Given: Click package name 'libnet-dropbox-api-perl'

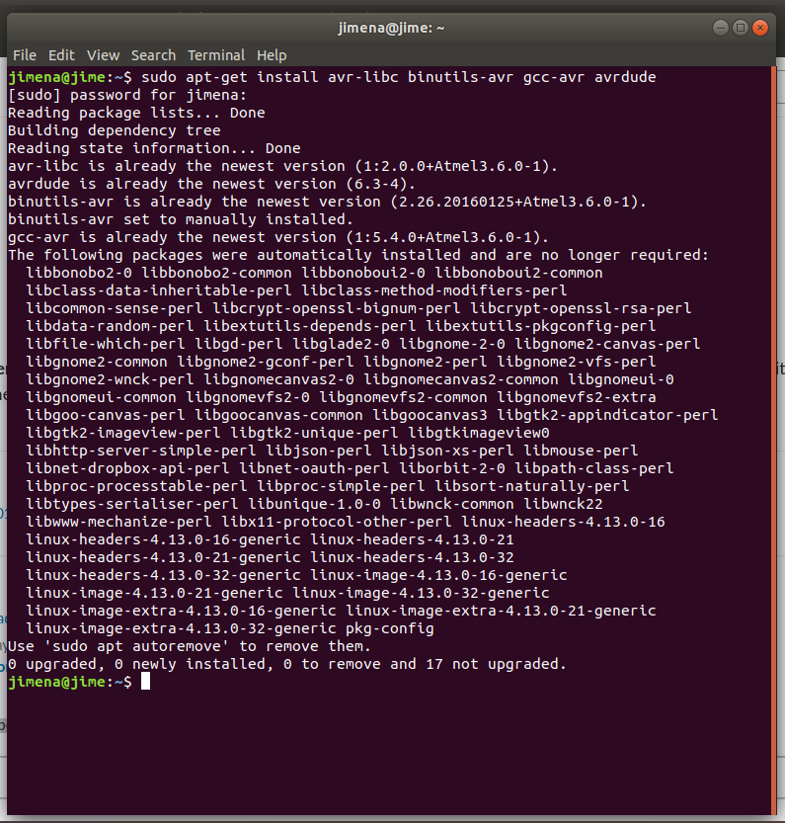Looking at the screenshot, I should tap(128, 468).
